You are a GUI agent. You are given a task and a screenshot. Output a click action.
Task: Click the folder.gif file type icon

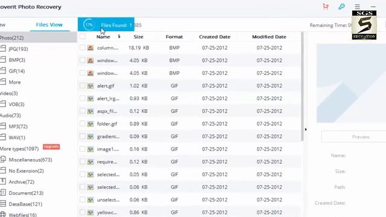pyautogui.click(x=90, y=124)
